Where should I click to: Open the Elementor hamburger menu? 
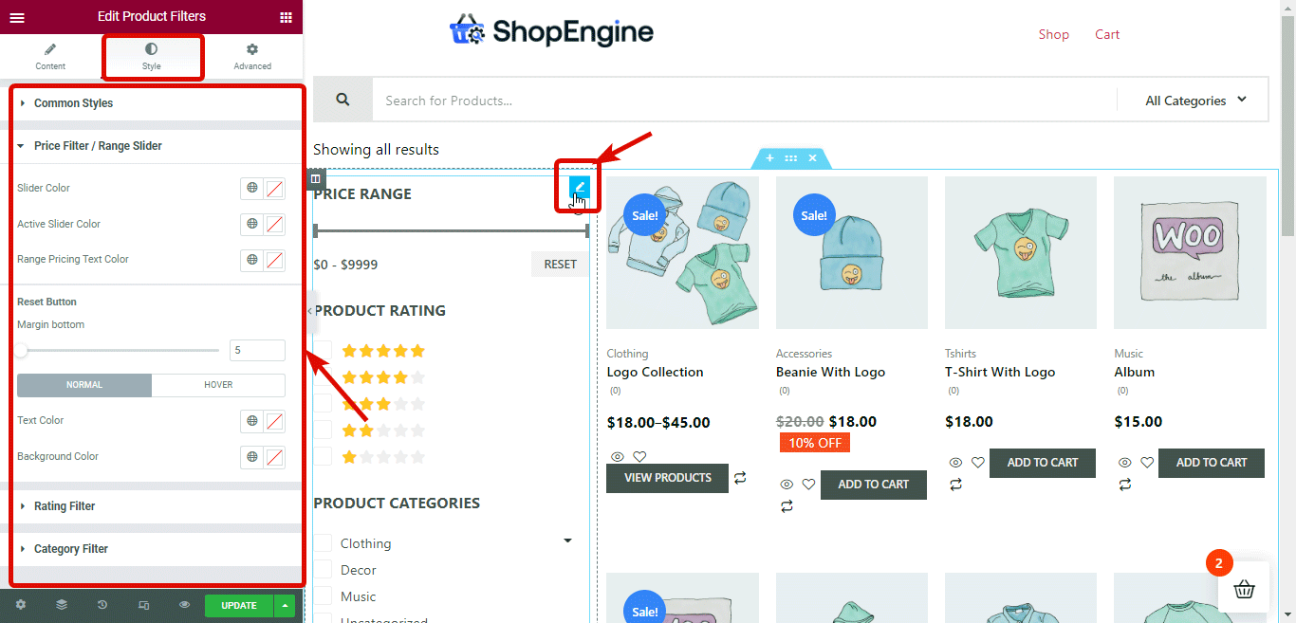[17, 17]
